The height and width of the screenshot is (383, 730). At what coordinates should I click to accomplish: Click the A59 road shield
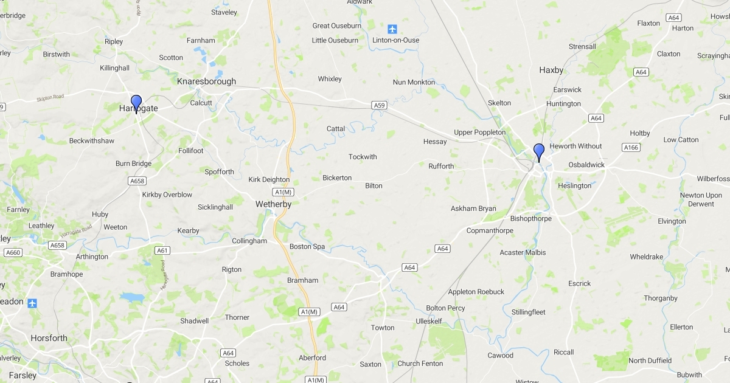[380, 105]
